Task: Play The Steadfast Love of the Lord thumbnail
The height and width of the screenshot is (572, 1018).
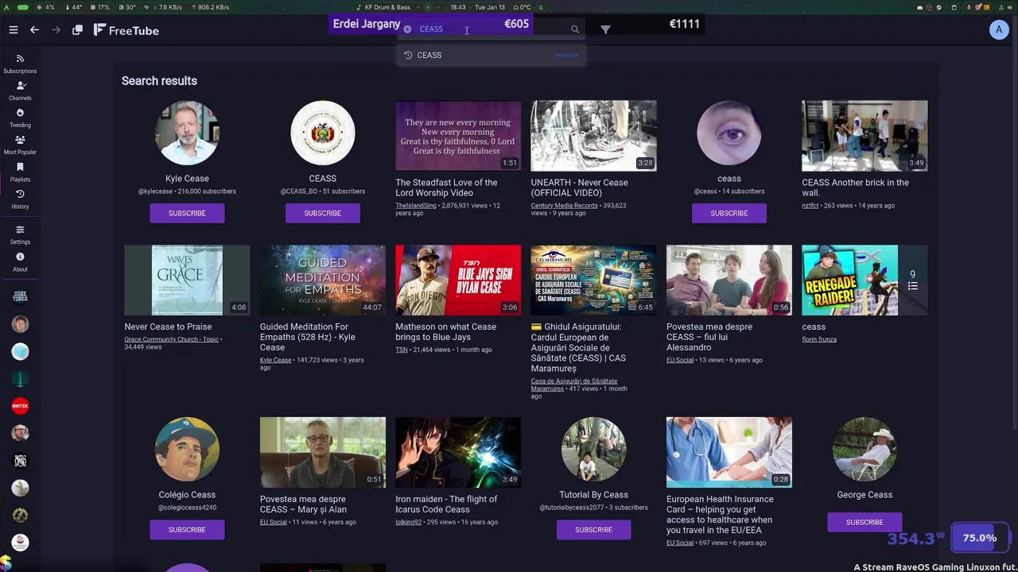Action: 458,136
